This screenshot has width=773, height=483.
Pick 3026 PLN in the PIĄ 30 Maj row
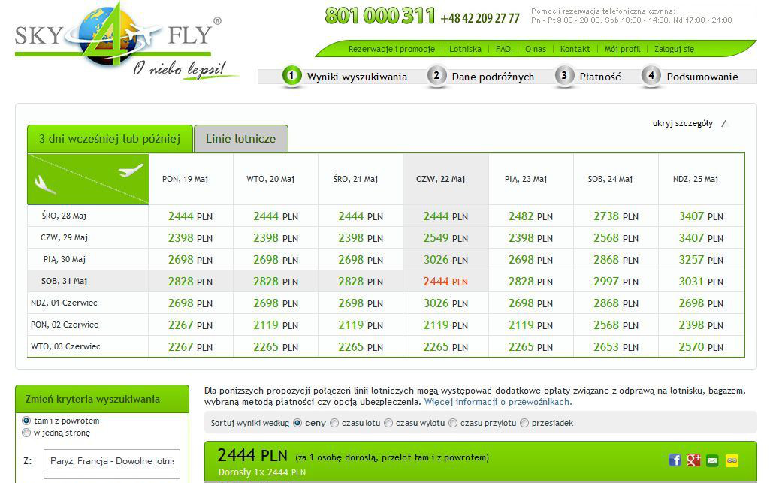tap(445, 260)
